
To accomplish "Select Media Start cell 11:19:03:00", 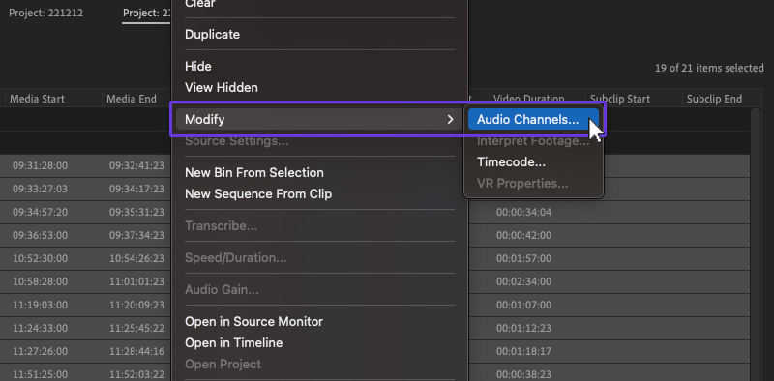I will tap(40, 305).
